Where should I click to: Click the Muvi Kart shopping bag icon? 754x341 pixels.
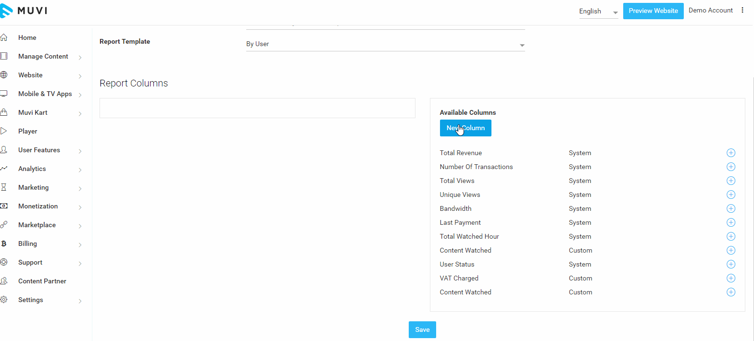pos(4,112)
